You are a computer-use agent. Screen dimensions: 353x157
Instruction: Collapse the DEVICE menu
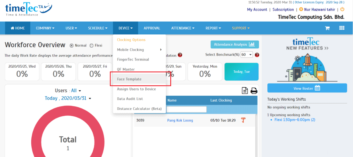coord(126,28)
